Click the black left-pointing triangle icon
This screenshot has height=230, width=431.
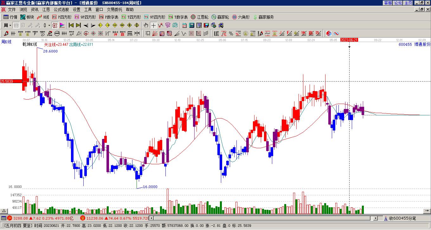(86, 25)
